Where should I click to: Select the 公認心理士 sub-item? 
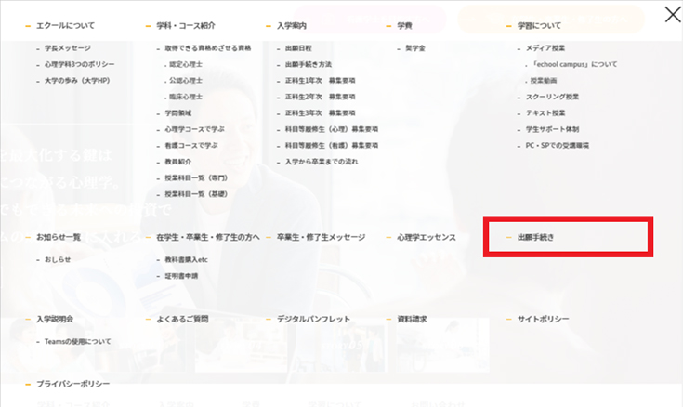pyautogui.click(x=186, y=80)
